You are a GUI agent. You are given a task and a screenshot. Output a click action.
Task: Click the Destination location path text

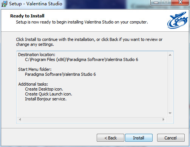coord(82,59)
